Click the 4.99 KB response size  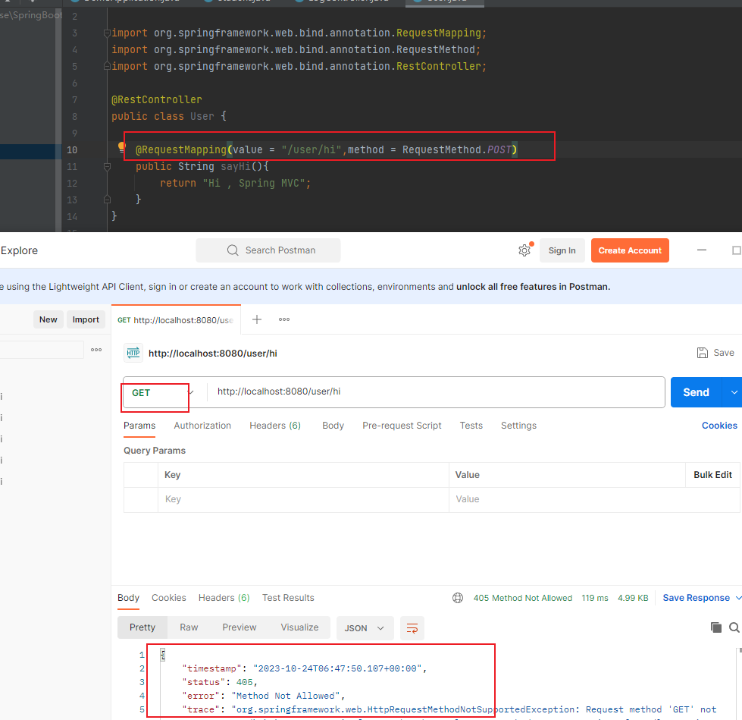pos(633,598)
